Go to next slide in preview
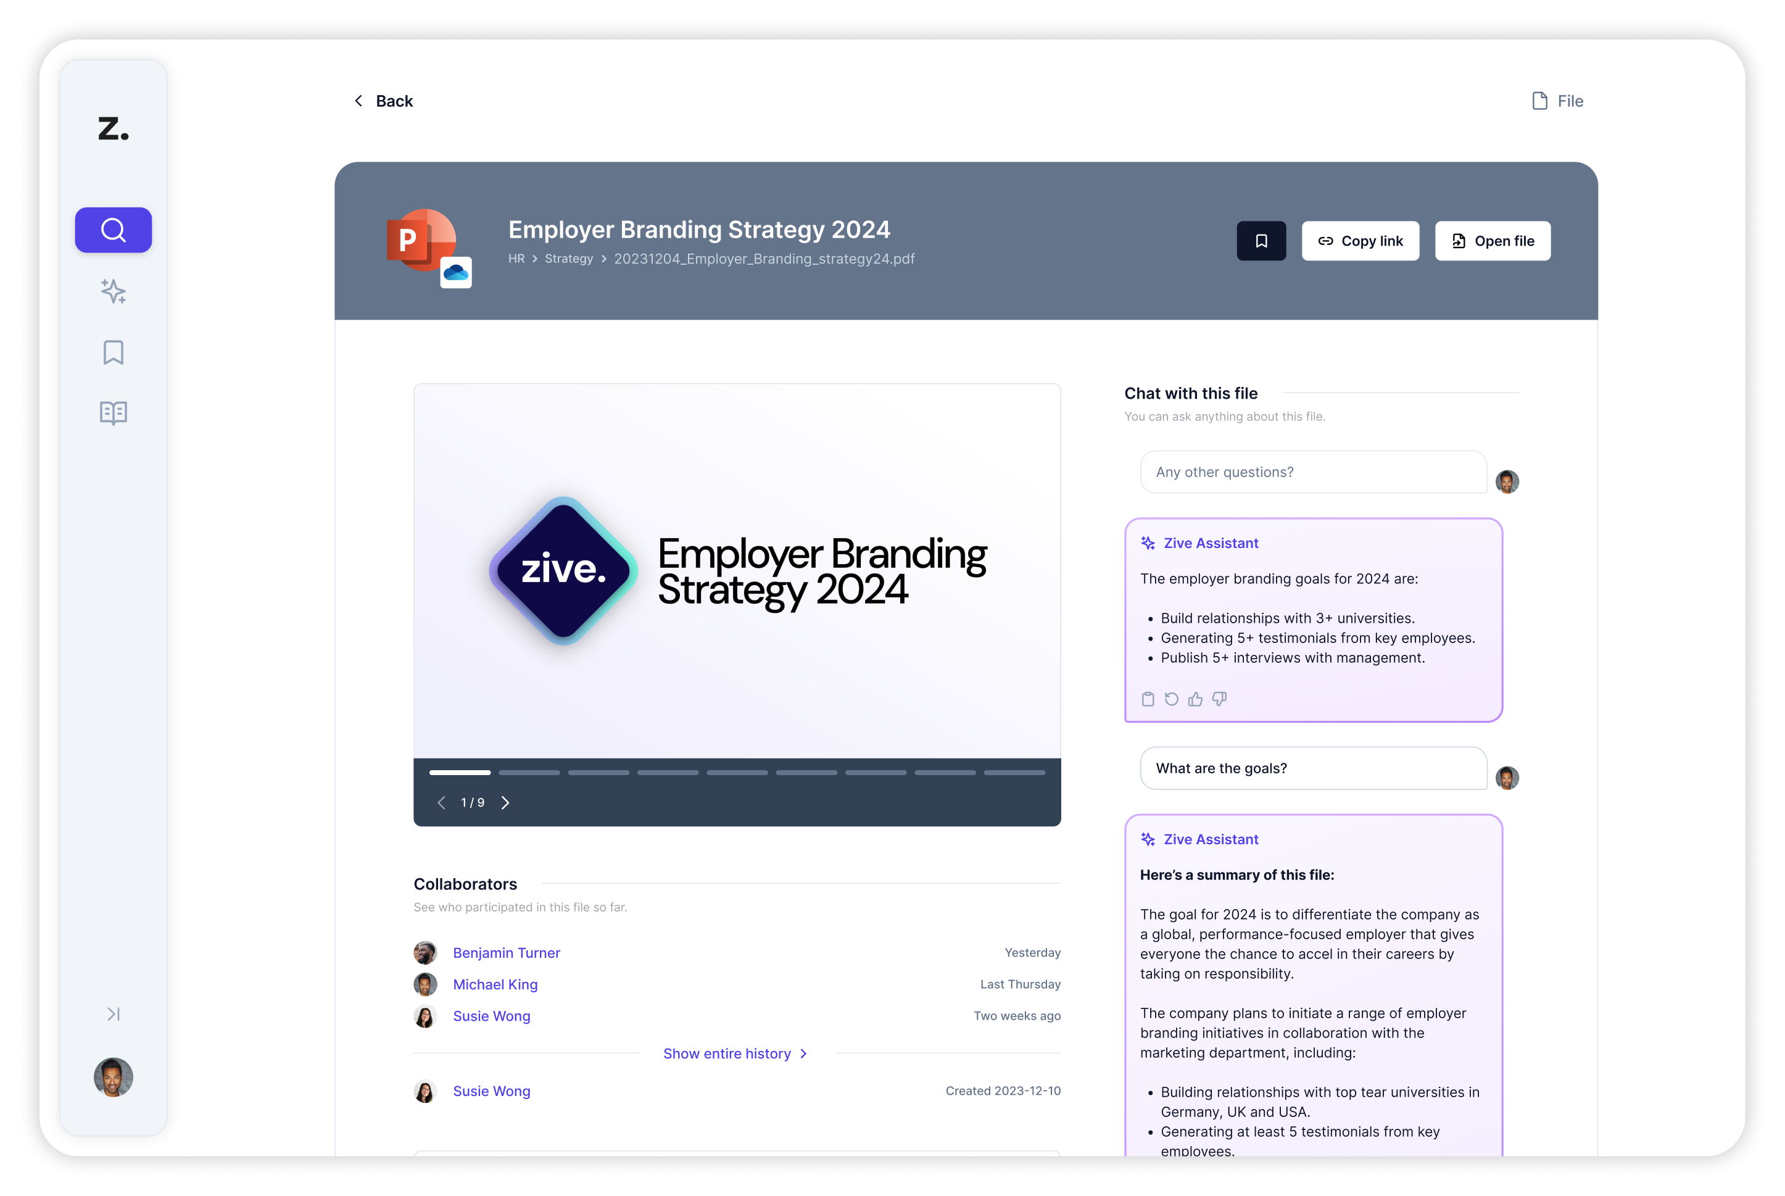The image size is (1785, 1196). click(505, 802)
